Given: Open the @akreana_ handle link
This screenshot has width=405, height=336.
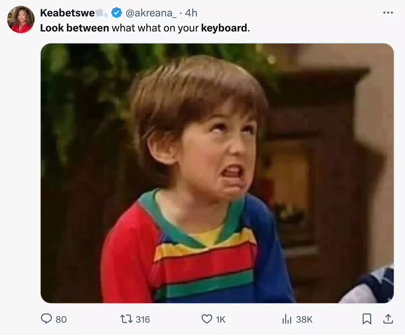Looking at the screenshot, I should click(x=151, y=13).
